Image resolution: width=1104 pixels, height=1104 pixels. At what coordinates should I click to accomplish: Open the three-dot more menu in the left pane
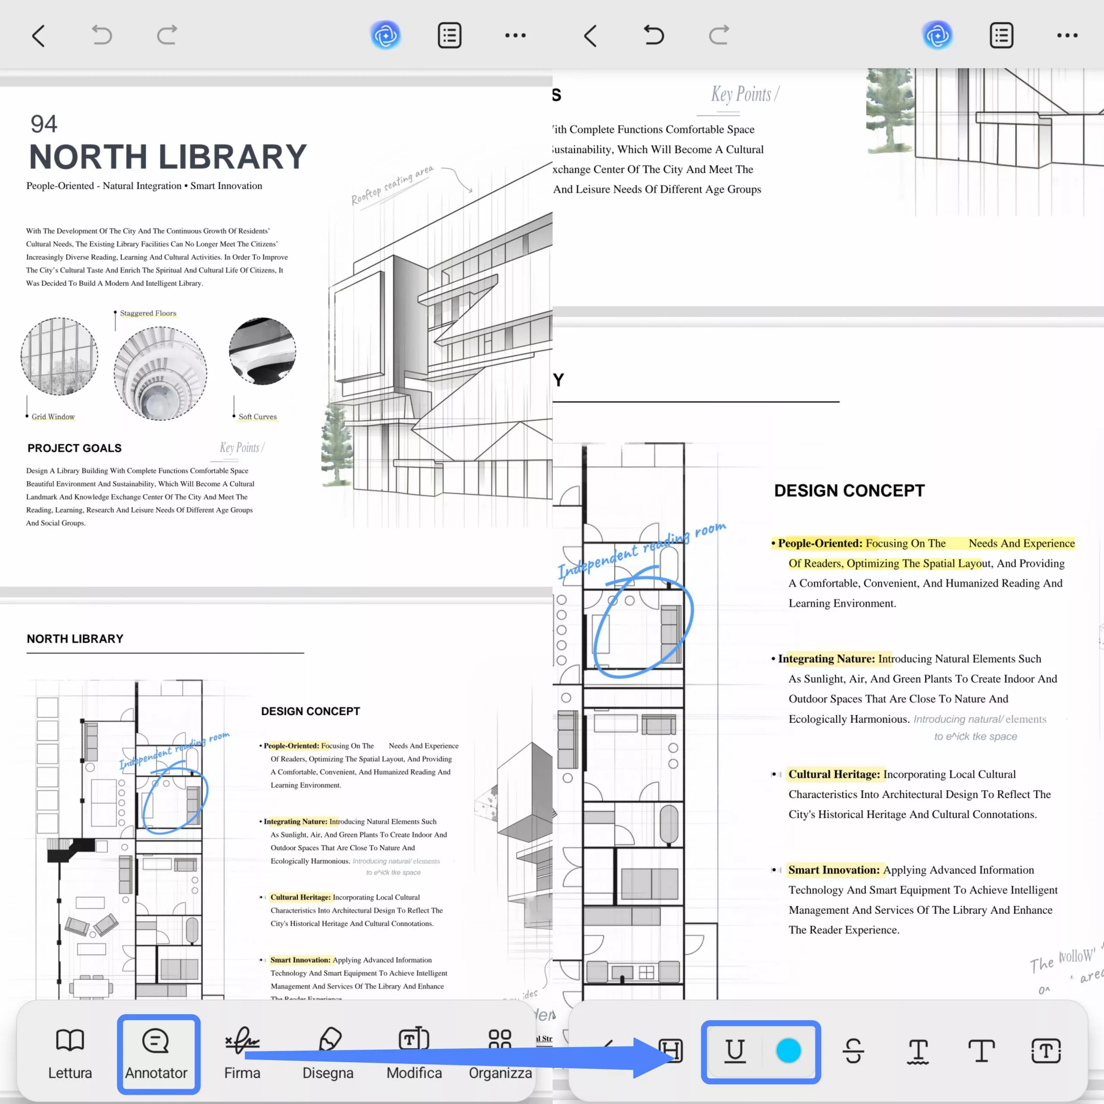tap(515, 35)
